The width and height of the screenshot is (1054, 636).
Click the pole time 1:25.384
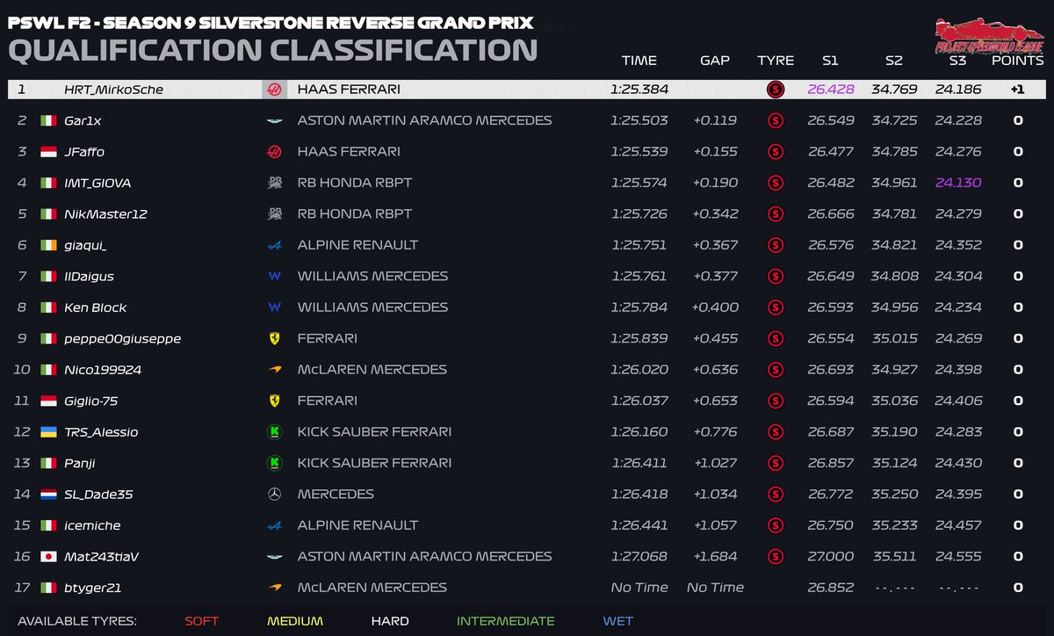(x=639, y=90)
